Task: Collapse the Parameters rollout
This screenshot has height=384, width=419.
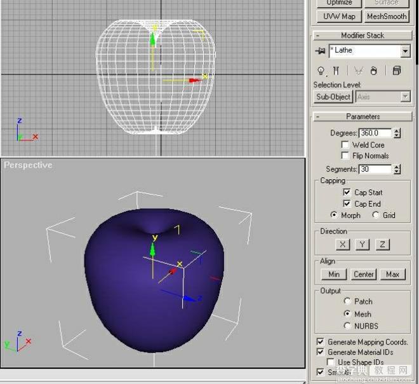Action: pos(362,117)
